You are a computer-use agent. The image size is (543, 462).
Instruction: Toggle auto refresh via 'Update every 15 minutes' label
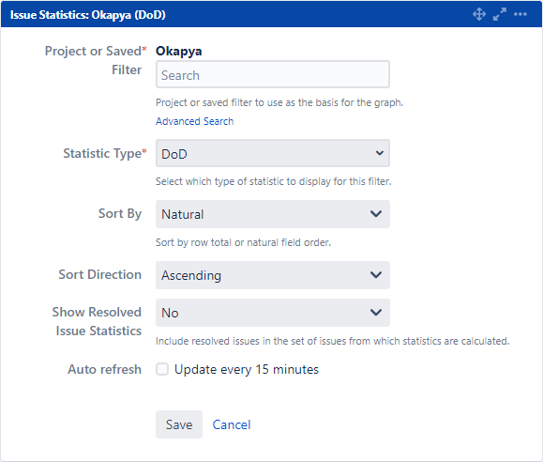click(247, 369)
